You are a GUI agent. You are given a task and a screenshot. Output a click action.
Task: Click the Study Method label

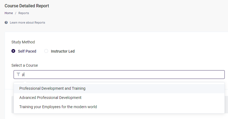23,42
